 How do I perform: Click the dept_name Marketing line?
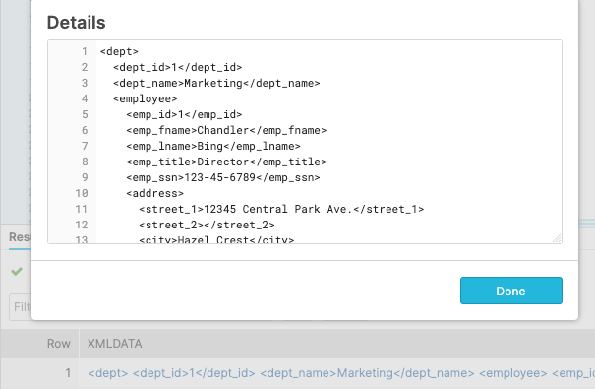coord(216,83)
